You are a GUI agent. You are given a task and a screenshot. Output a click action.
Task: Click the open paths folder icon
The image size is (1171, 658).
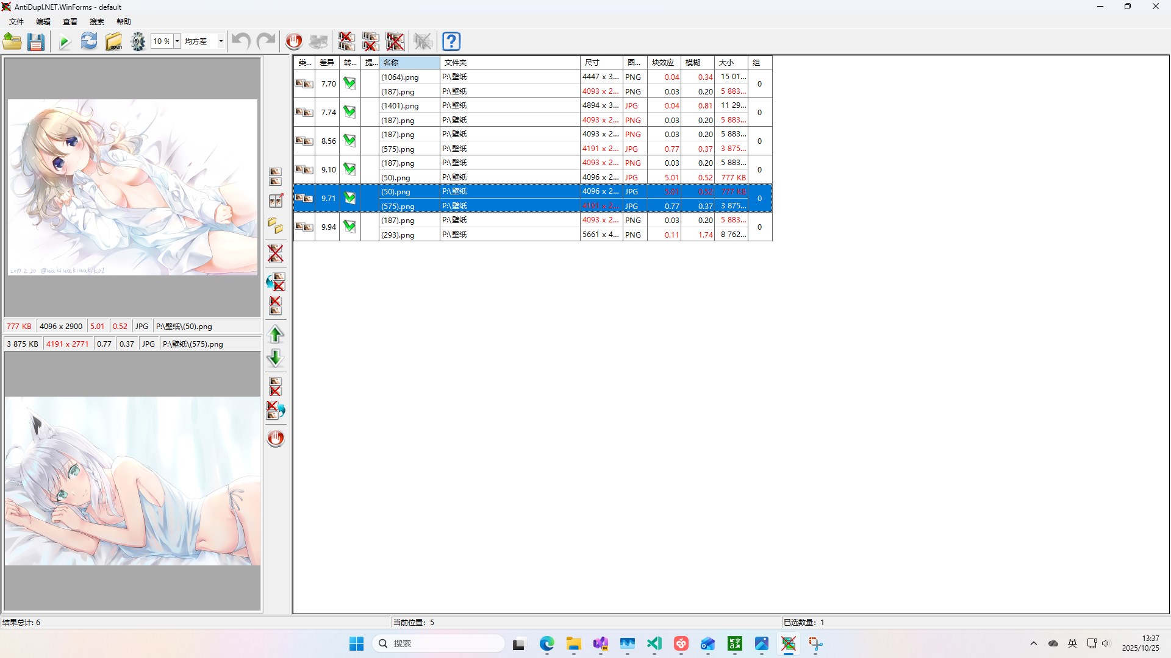[114, 41]
